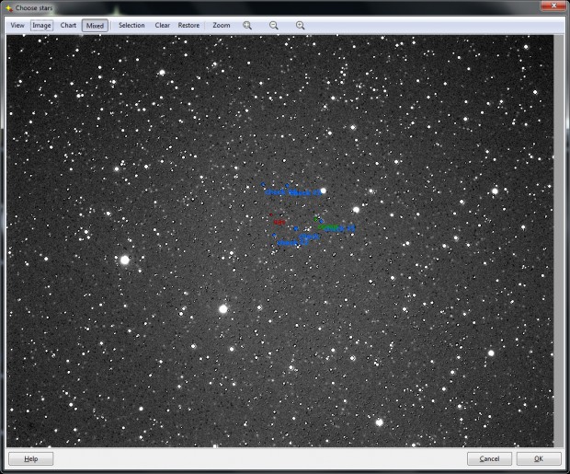Toggle the Mixed view mode

pos(95,26)
